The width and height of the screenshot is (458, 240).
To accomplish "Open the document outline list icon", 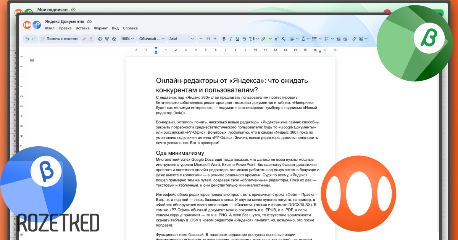I will point(32,60).
